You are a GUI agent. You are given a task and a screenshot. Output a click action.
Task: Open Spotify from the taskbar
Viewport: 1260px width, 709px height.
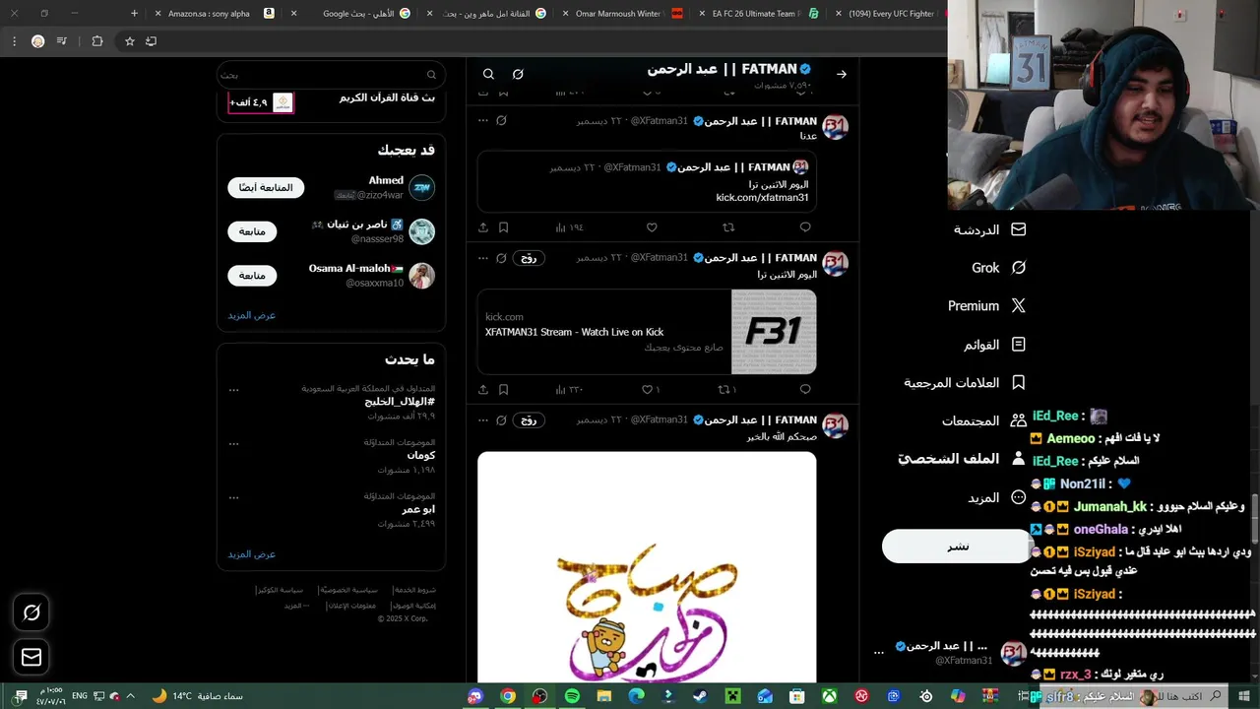tap(572, 696)
